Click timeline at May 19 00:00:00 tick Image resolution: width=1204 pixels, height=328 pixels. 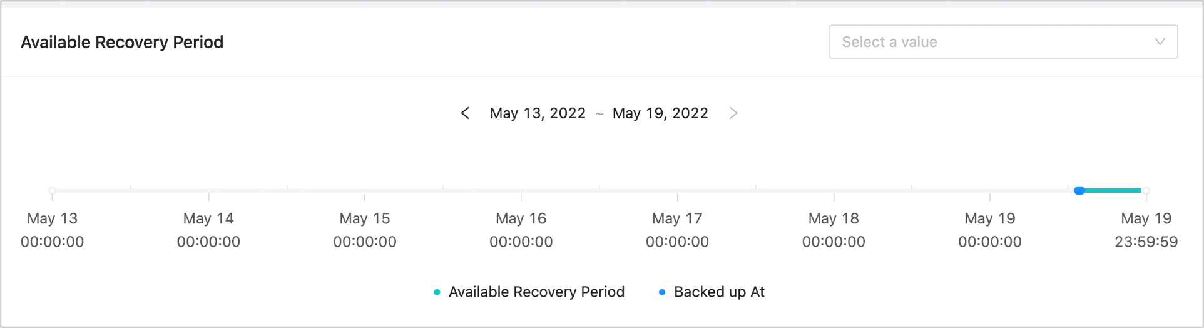click(x=990, y=190)
